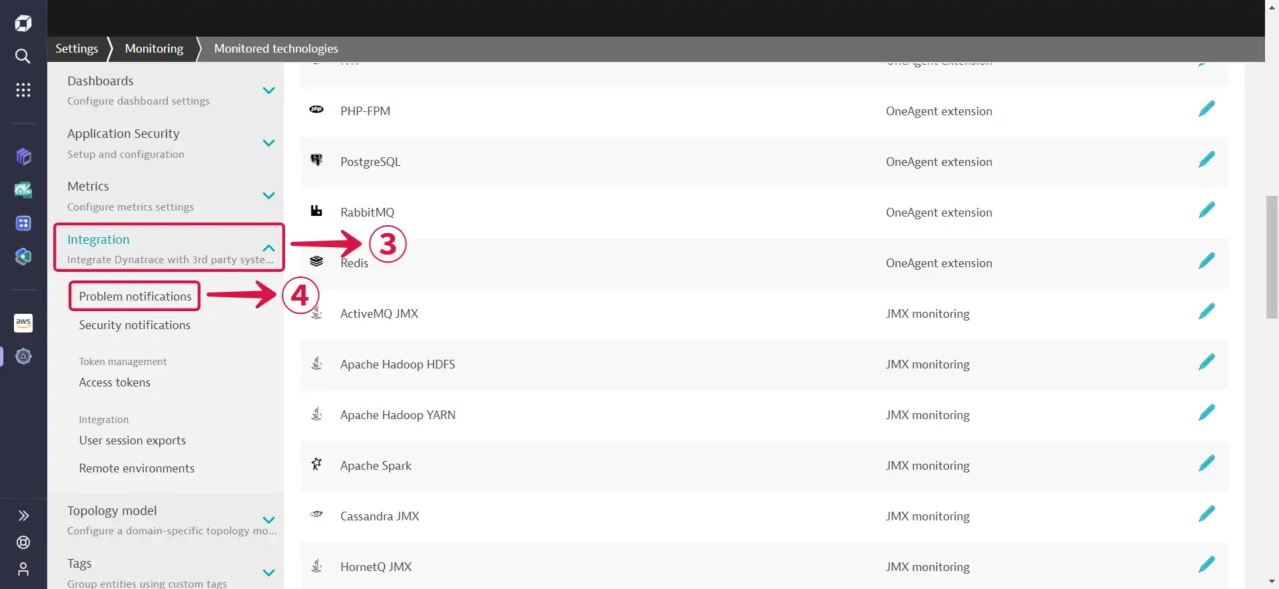Collapse the Integration section chevron
The width and height of the screenshot is (1279, 589).
(x=268, y=248)
